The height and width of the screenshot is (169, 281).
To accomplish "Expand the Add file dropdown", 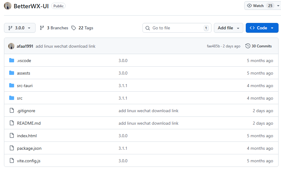I will click(x=228, y=28).
